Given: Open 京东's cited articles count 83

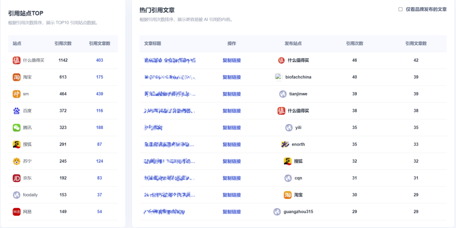Looking at the screenshot, I should [100, 178].
